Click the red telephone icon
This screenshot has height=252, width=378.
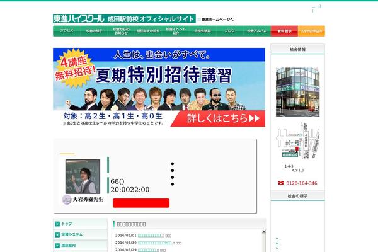pyautogui.click(x=281, y=183)
